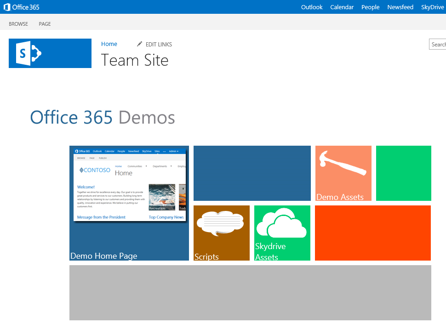Select the blank orange-red tile

(373, 233)
